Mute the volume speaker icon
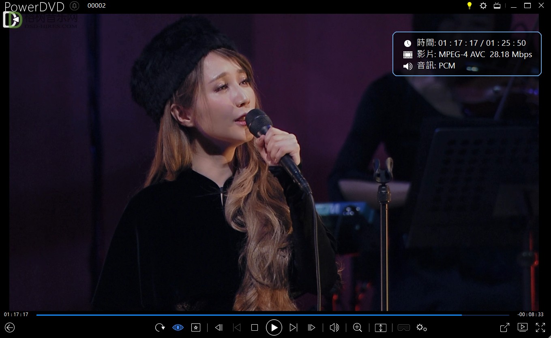The image size is (551, 338). [x=334, y=327]
